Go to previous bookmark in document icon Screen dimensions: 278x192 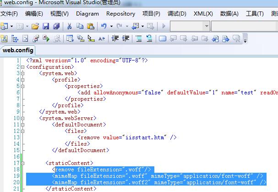tap(215, 38)
